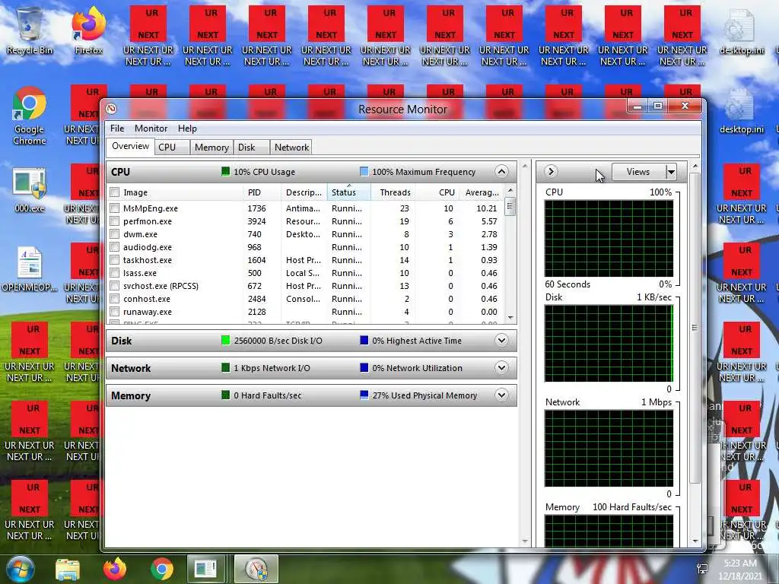This screenshot has width=779, height=584.
Task: Open Chrome from the taskbar
Action: (x=162, y=570)
